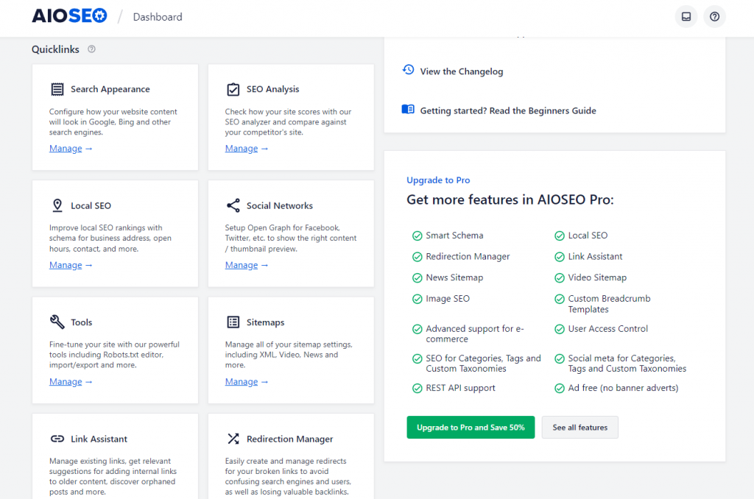Viewport: 754px width, 499px height.
Task: Click the Local SEO map pin icon
Action: (58, 205)
